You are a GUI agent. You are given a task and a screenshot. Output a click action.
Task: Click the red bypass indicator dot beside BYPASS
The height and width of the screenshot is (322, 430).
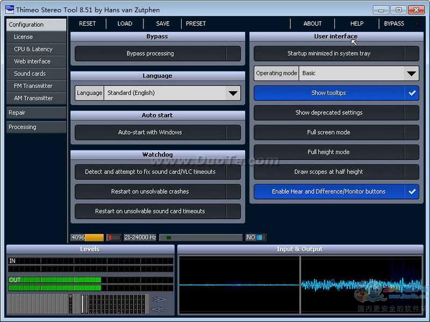point(417,24)
